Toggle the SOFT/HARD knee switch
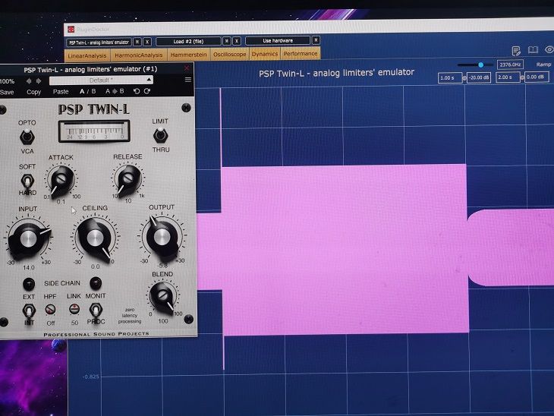Viewport: 554px width, 416px height. click(27, 181)
